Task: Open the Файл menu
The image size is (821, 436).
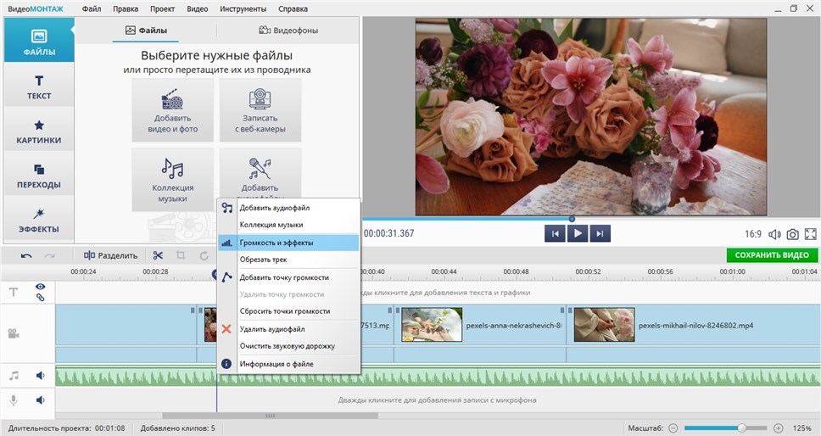Action: pyautogui.click(x=91, y=8)
